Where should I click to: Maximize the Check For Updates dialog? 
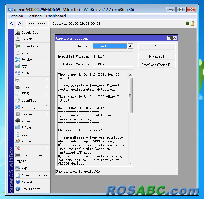click(169, 38)
